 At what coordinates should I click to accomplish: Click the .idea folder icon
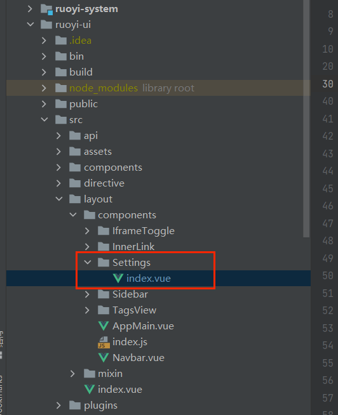61,40
